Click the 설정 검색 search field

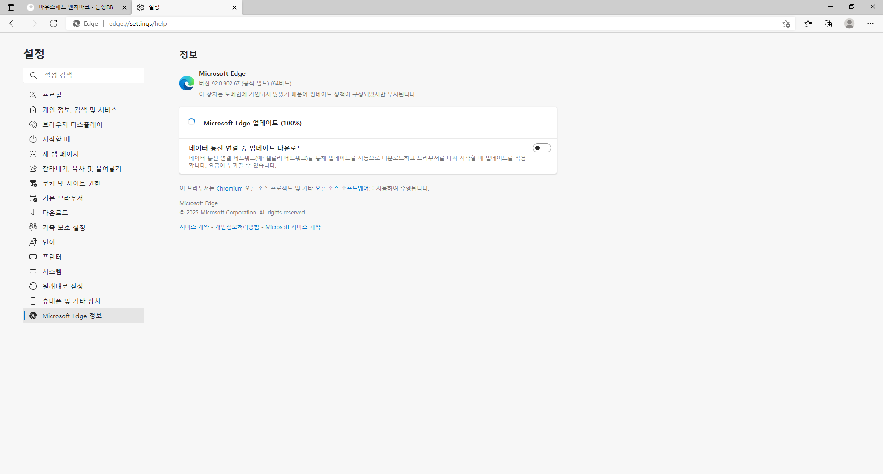pos(84,75)
